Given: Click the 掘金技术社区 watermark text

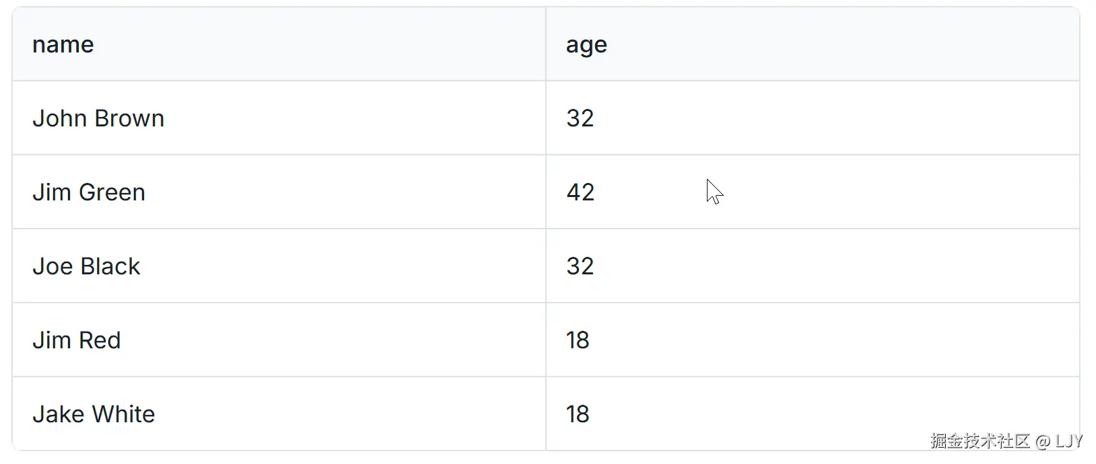Looking at the screenshot, I should point(980,441).
